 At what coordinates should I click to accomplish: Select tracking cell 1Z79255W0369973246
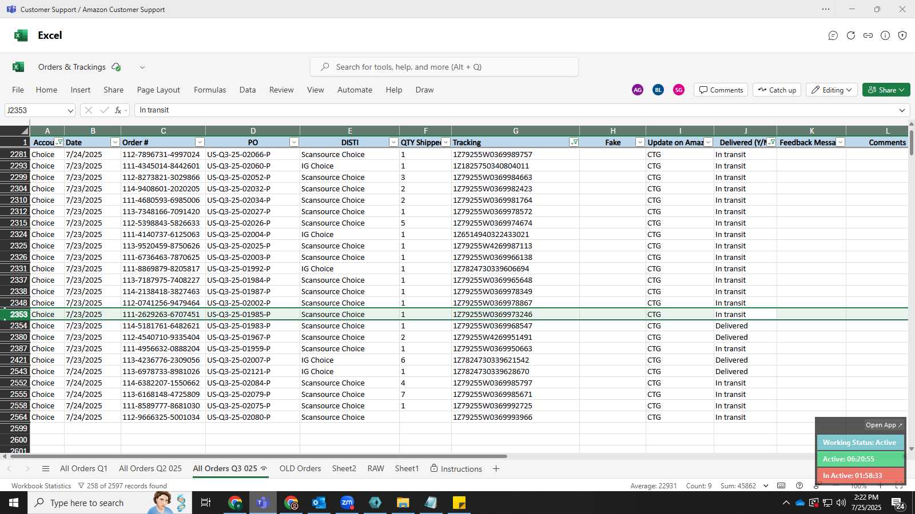coord(515,314)
